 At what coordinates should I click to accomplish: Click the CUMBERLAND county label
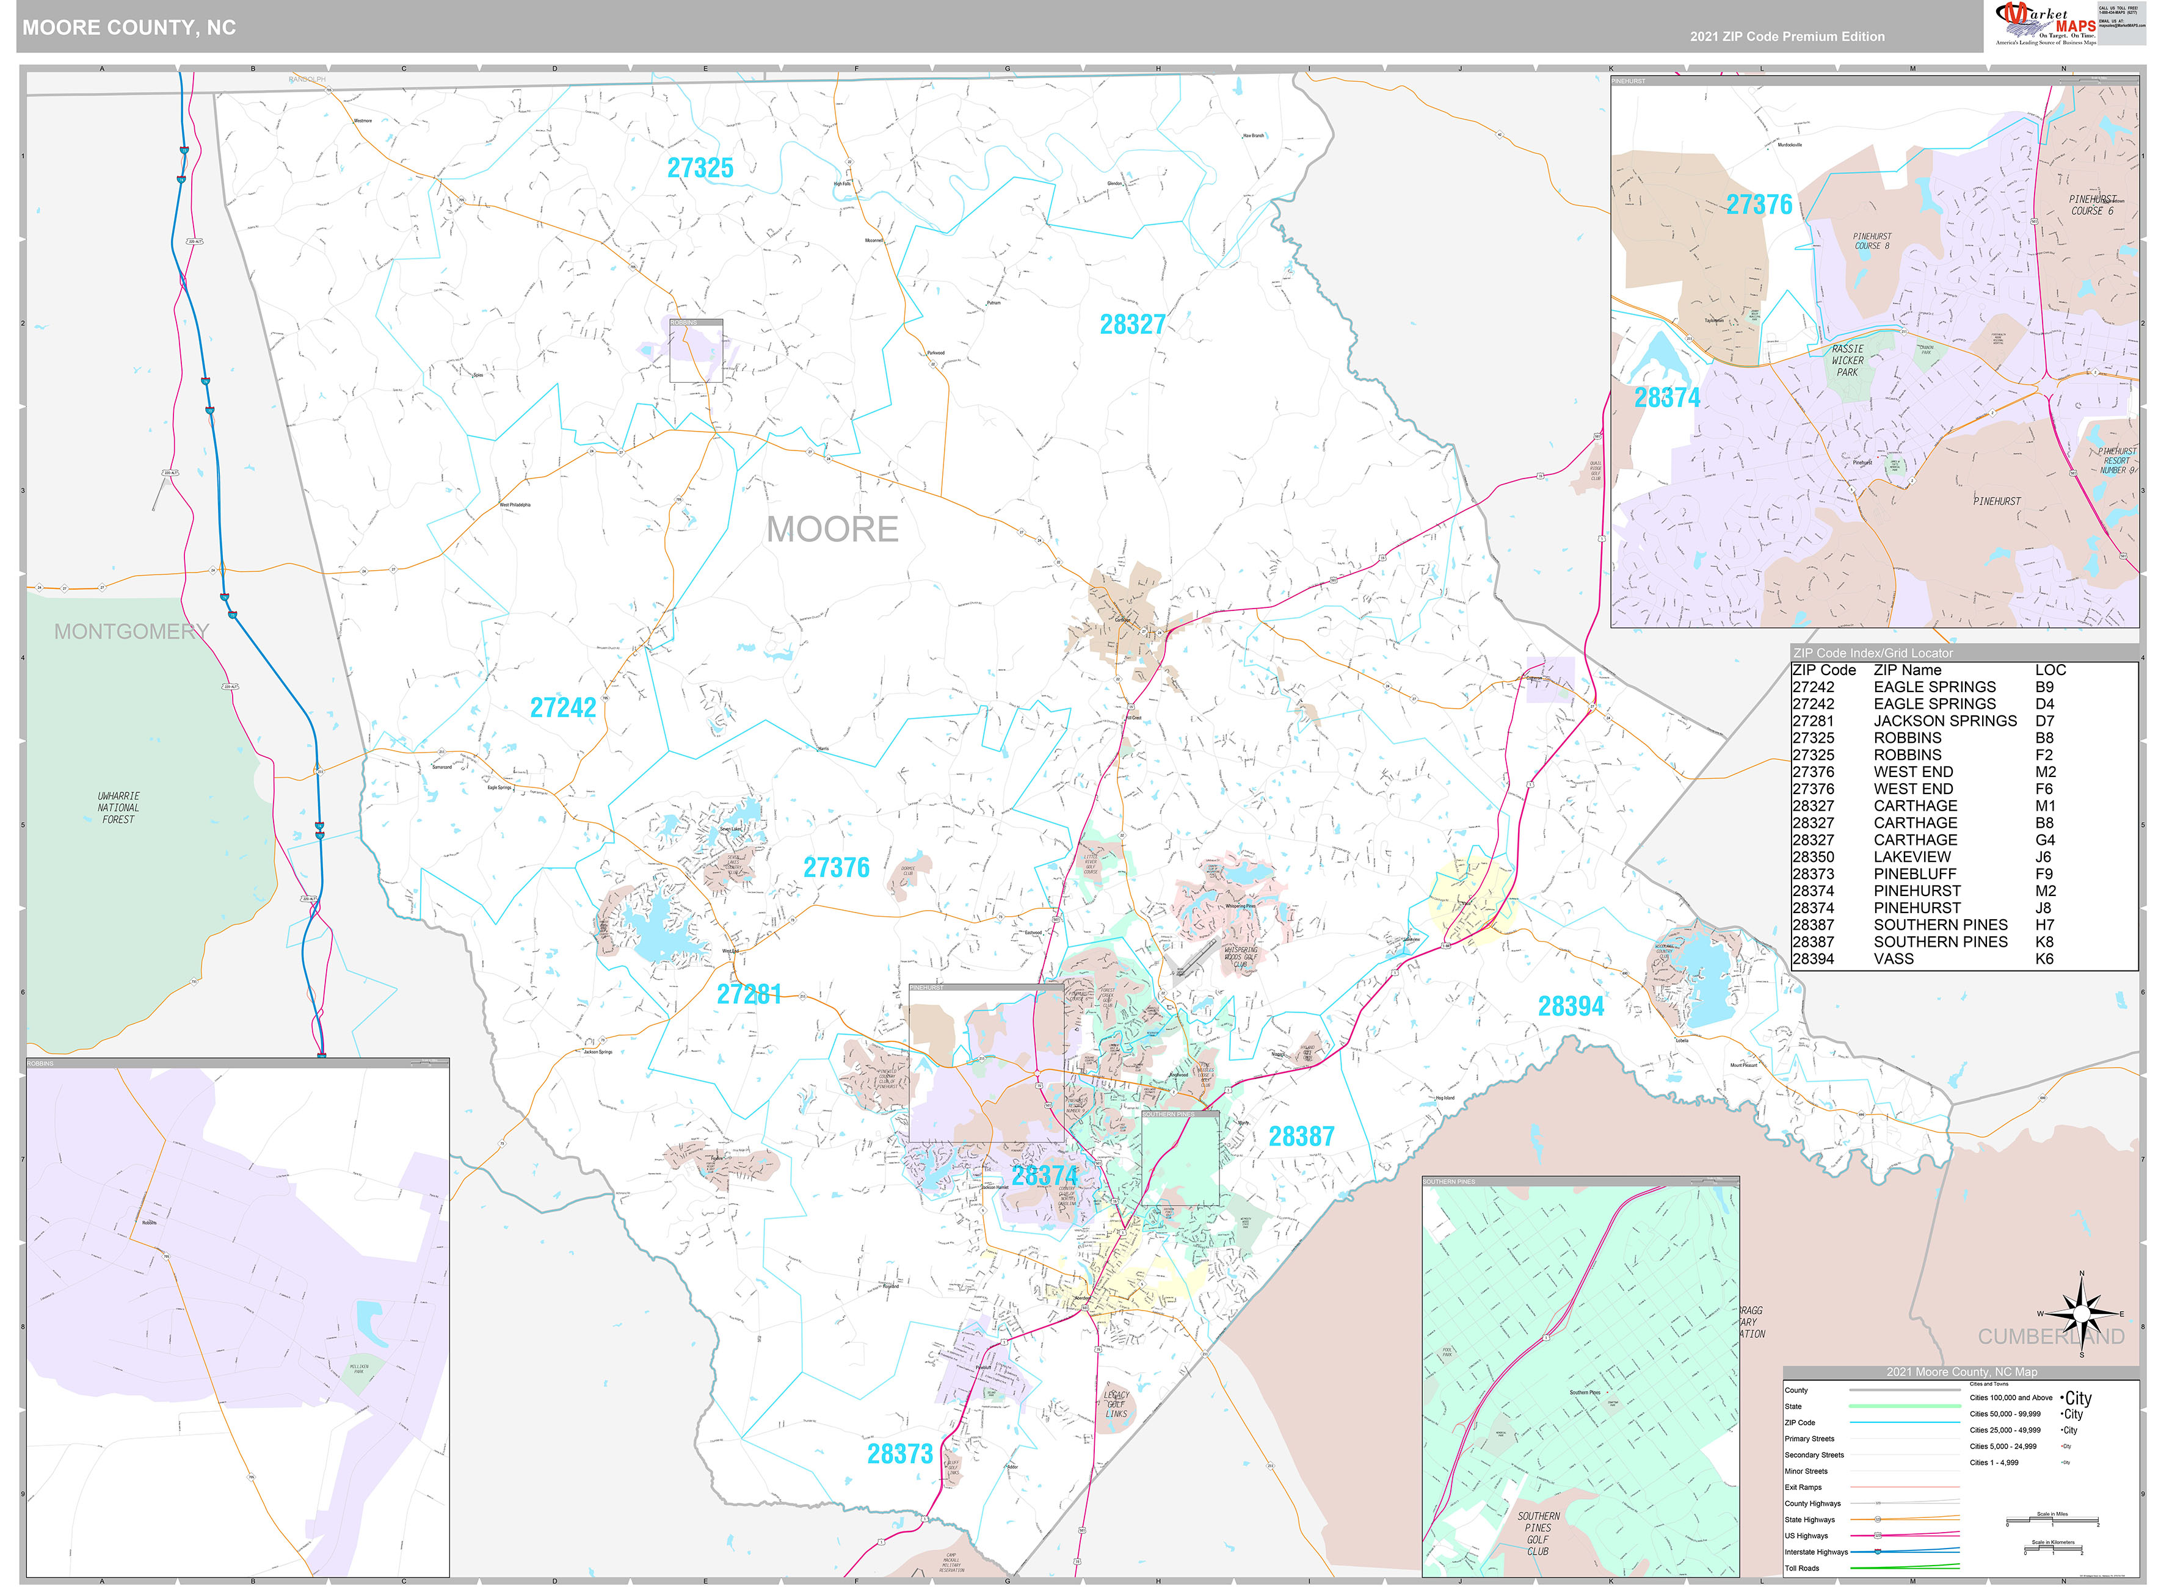point(2050,1337)
